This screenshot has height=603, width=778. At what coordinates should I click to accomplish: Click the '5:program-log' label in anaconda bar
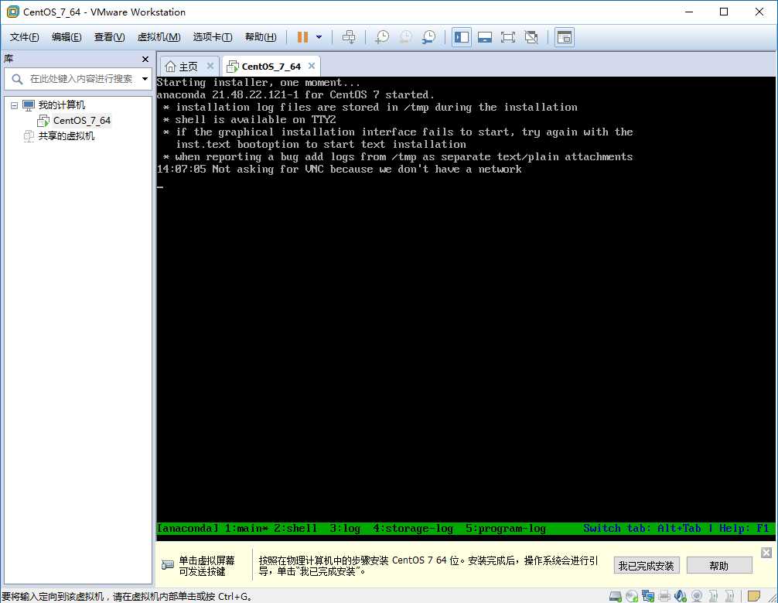[506, 528]
